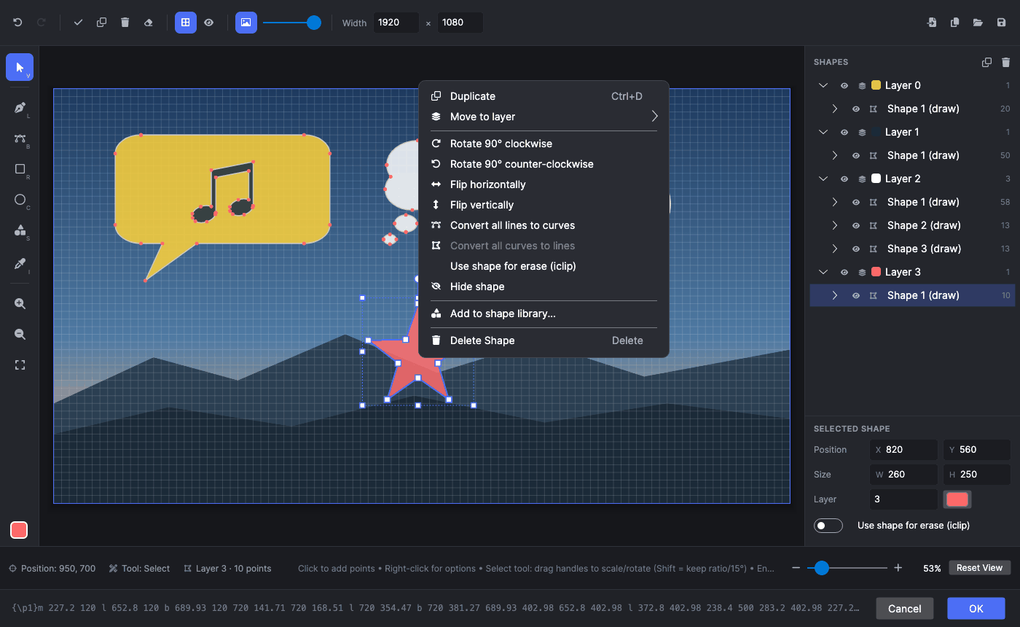
Task: Delete all shapes via Shapes panel trash
Action: click(1006, 62)
